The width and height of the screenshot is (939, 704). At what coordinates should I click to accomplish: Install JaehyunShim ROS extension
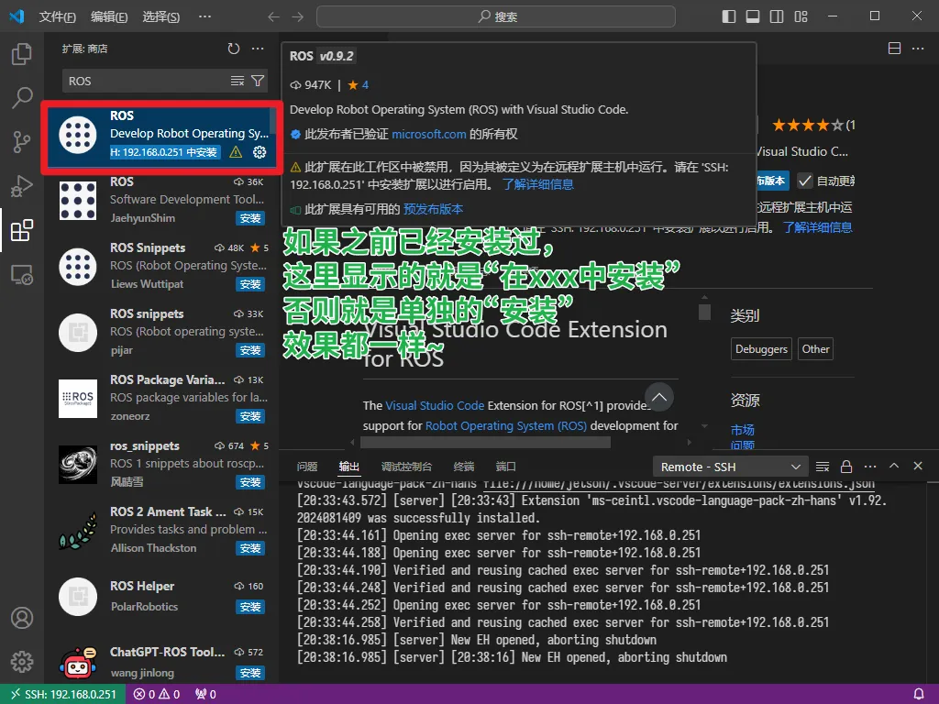pyautogui.click(x=250, y=218)
